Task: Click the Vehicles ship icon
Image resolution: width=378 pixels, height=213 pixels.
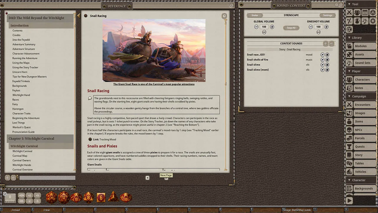Action: [x=349, y=172]
